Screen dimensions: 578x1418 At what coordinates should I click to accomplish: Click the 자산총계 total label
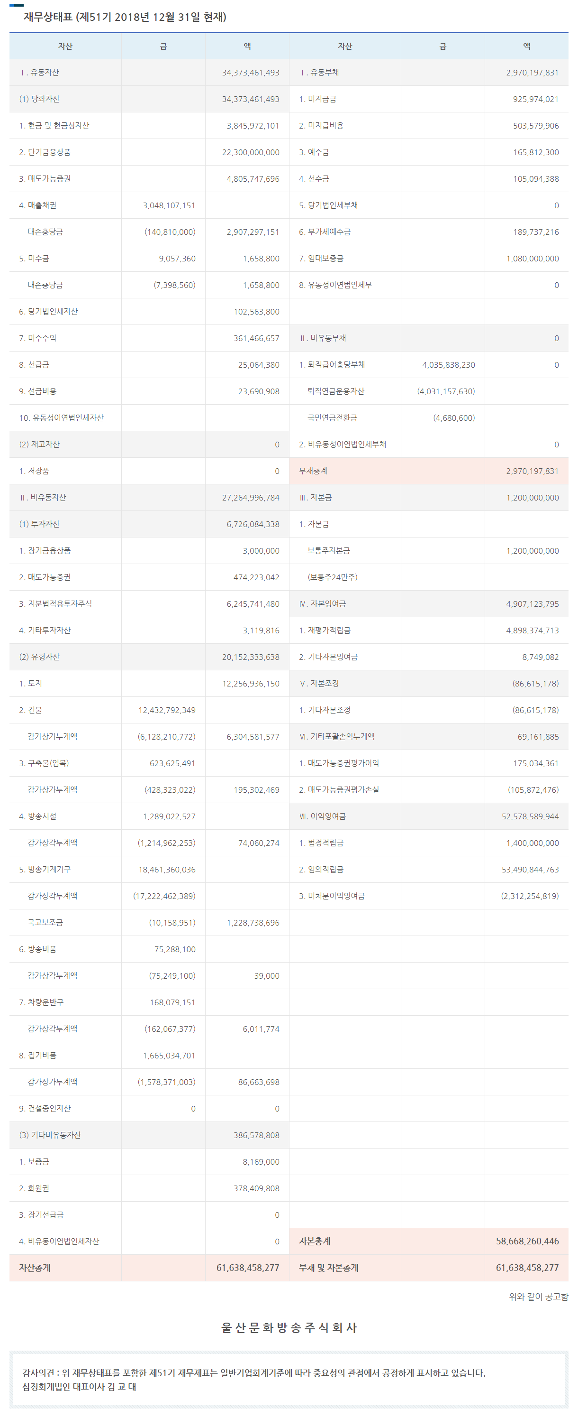point(35,1268)
